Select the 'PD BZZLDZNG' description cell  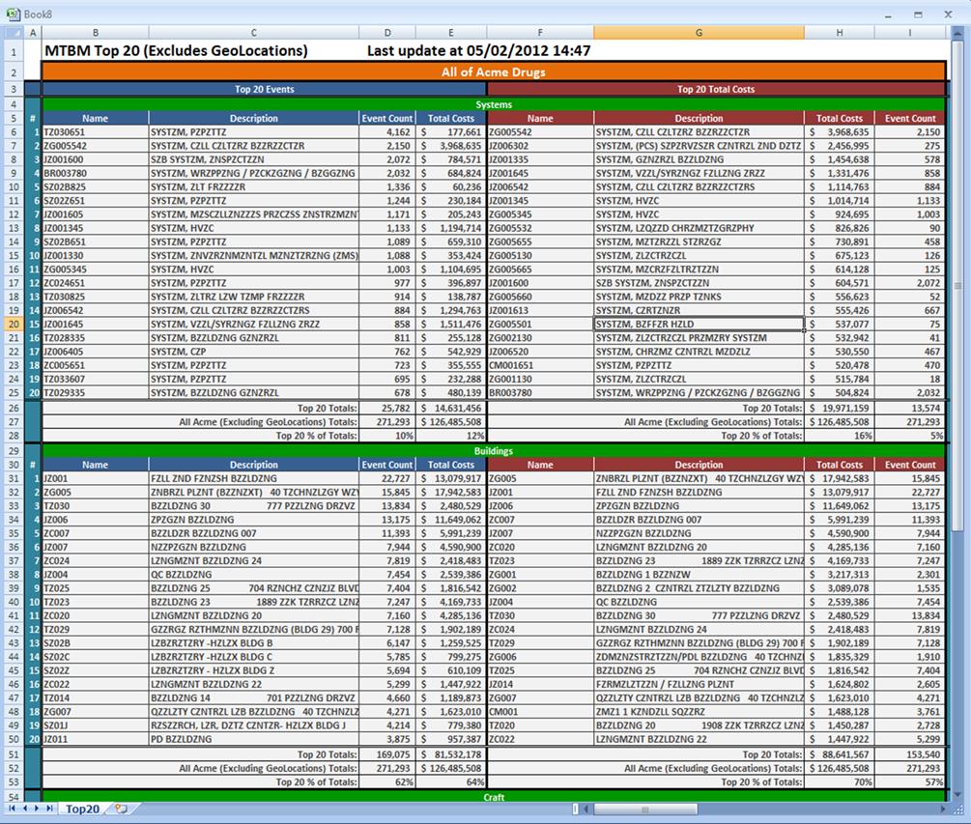(x=254, y=739)
